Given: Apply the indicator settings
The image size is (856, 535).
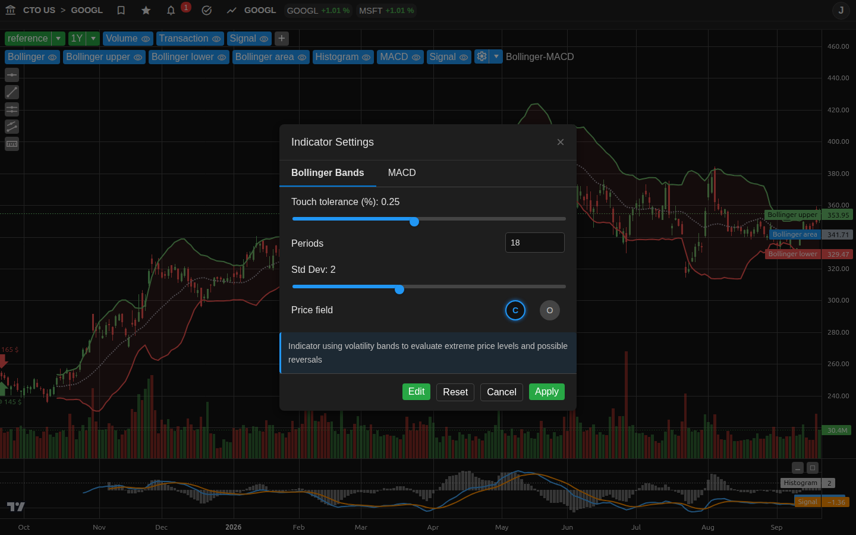Looking at the screenshot, I should click(547, 392).
